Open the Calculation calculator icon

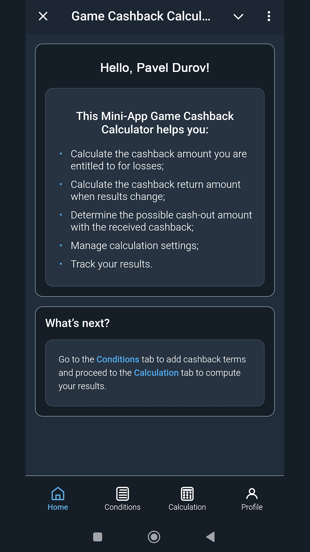click(x=187, y=493)
